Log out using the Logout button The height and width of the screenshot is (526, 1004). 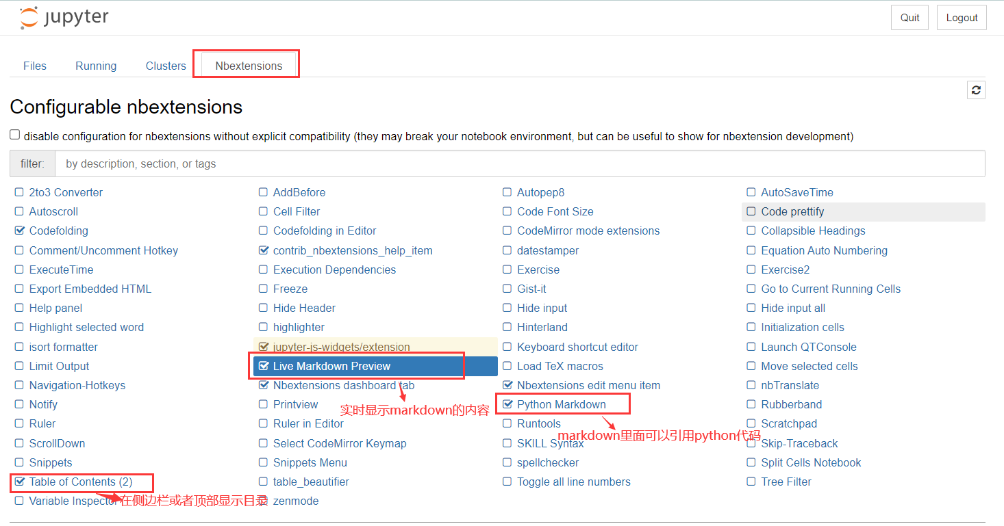tap(962, 18)
